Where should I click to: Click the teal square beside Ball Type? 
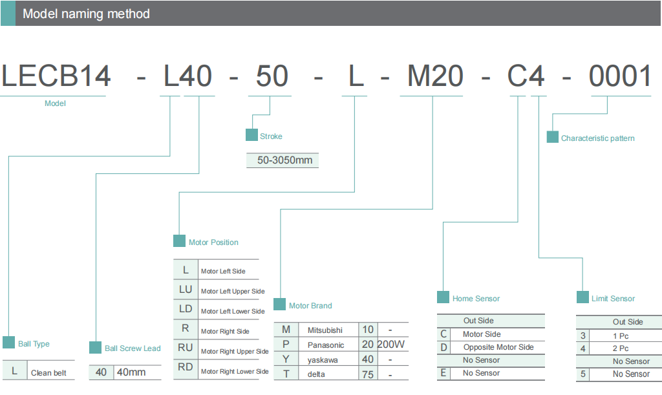8,343
